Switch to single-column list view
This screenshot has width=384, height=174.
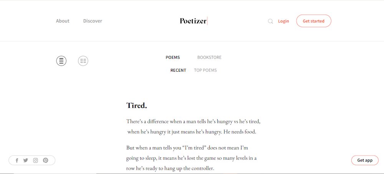click(x=61, y=61)
